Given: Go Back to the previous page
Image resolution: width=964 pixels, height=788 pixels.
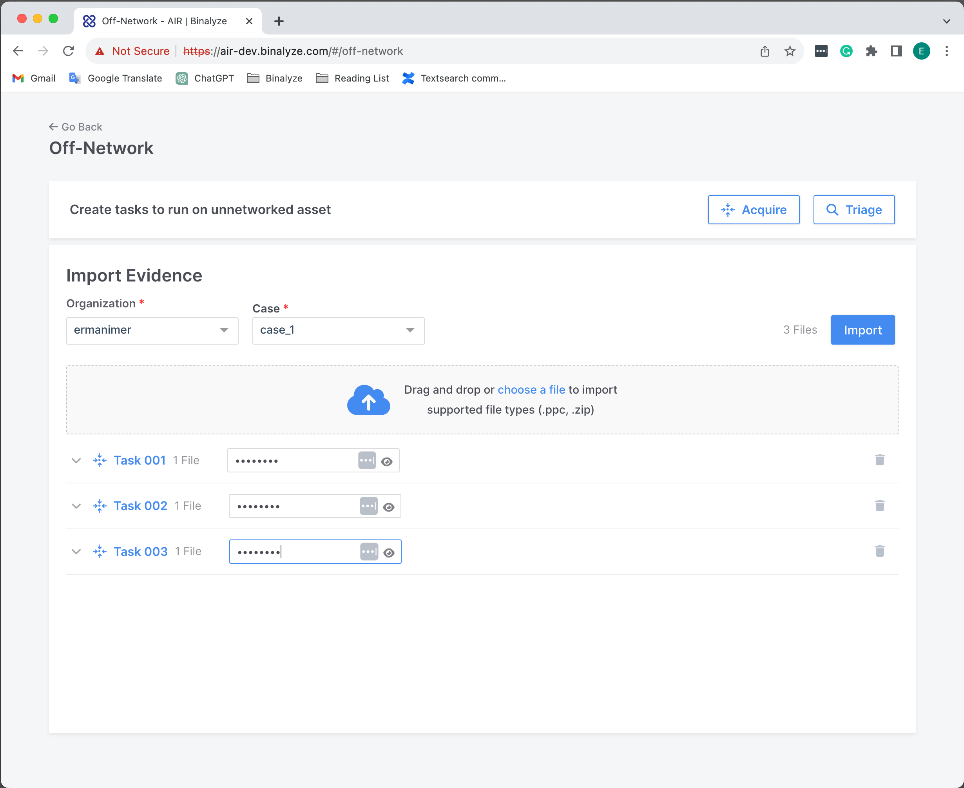Looking at the screenshot, I should pyautogui.click(x=76, y=127).
